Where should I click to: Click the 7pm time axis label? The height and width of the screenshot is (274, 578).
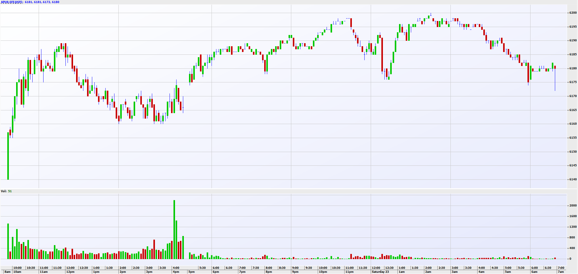pyautogui.click(x=242, y=272)
